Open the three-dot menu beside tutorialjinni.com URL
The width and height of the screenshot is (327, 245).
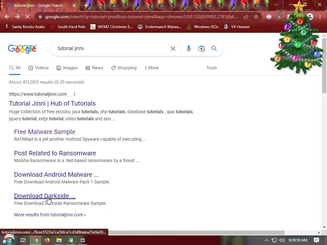click(74, 94)
